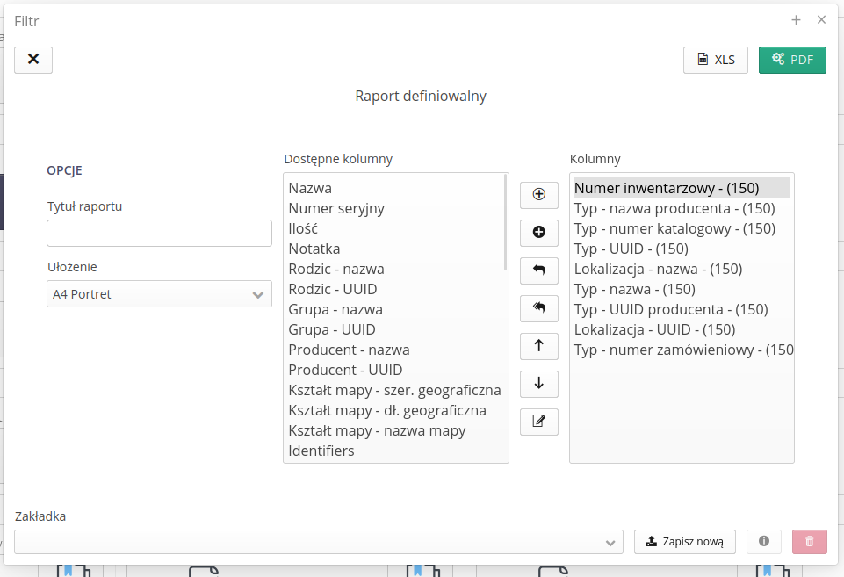Generate the PDF report
844x577 pixels.
coord(792,60)
